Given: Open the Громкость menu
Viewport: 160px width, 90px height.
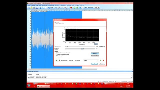Looking at the screenshot, I should [44, 5].
